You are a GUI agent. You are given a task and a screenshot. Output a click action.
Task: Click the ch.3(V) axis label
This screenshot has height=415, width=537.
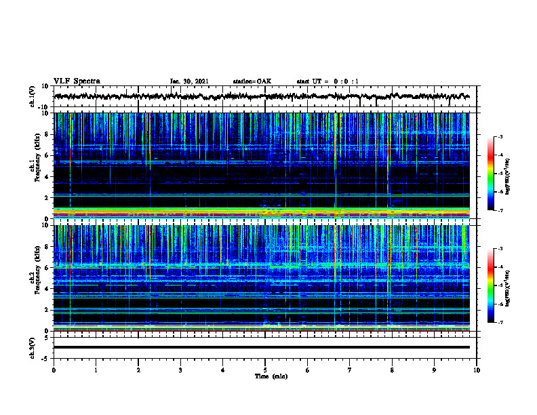coord(32,348)
